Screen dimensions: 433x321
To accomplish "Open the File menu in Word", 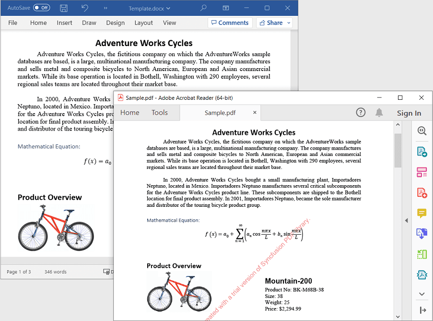I will [12, 23].
